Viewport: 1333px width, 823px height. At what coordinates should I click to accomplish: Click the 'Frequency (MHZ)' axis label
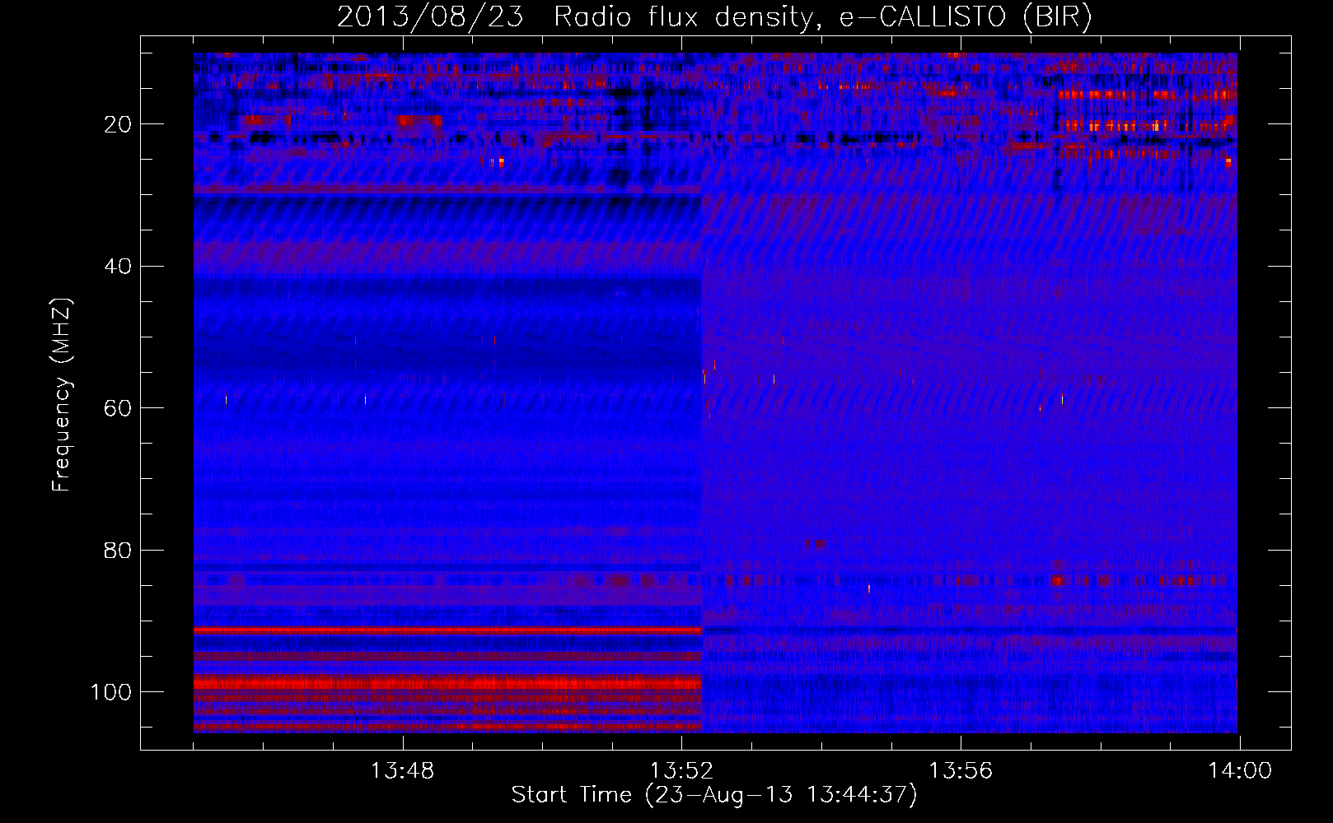(62, 395)
